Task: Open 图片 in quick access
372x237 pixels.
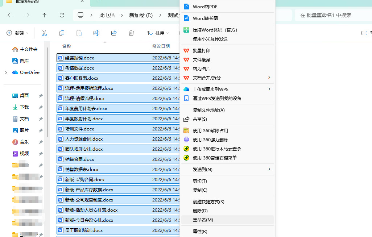Action: [x=21, y=130]
